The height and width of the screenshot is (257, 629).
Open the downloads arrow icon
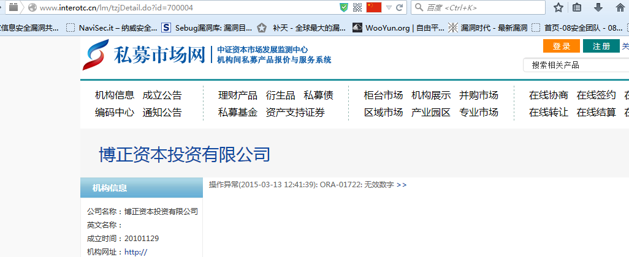[x=598, y=7]
